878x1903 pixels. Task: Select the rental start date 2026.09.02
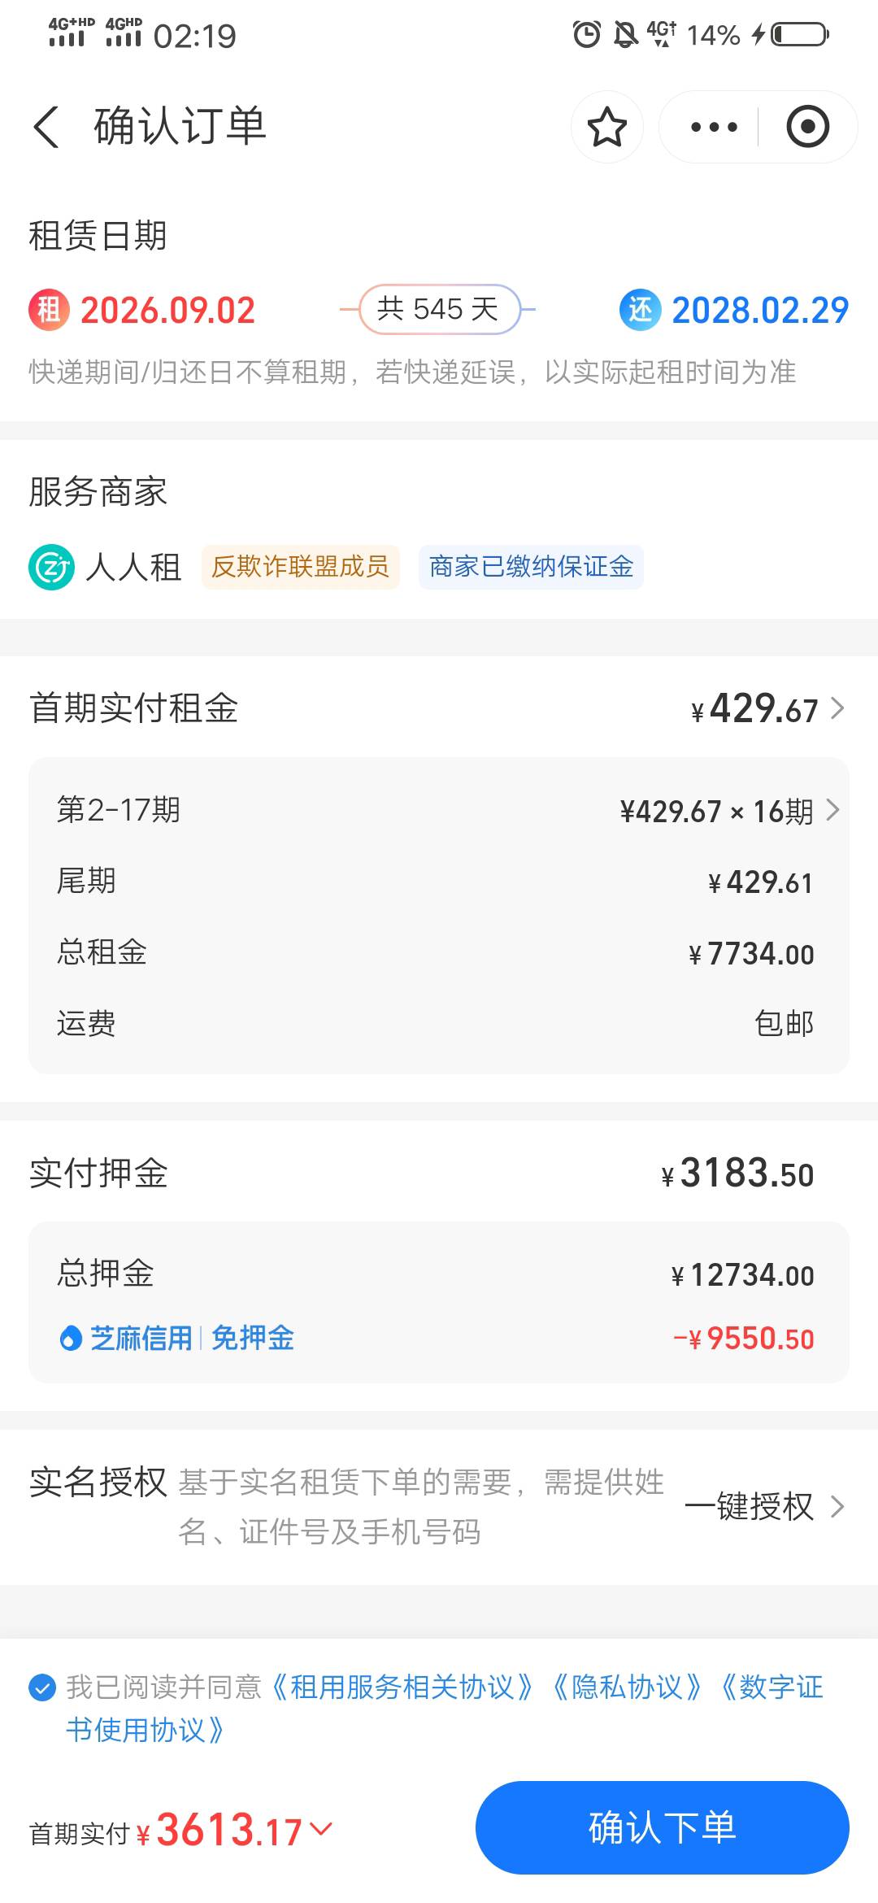167,311
